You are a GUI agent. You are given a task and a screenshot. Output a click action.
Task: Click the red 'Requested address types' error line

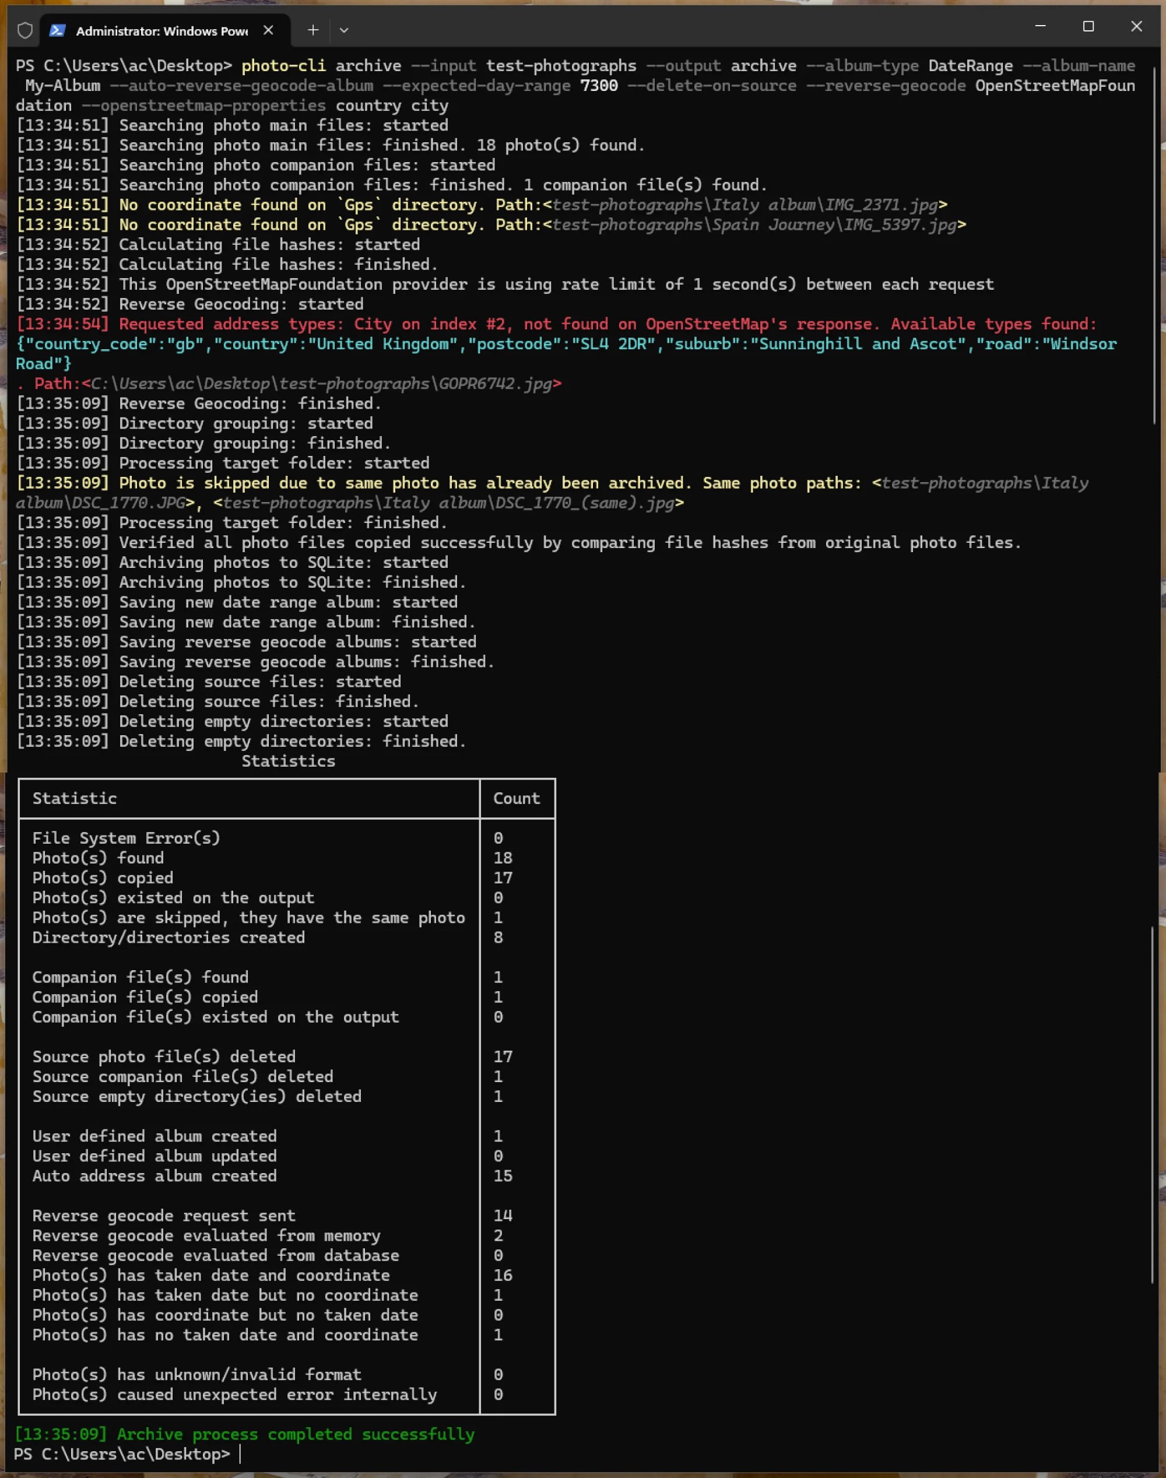556,324
